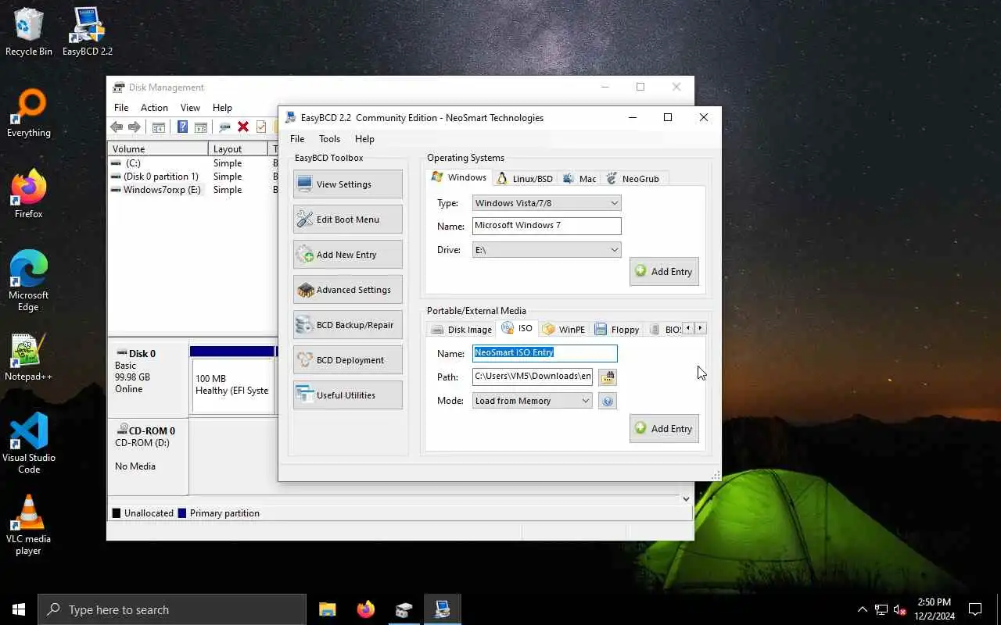Open Visual Studio Code desktop shortcut
Screen dimensions: 1001x625
pyautogui.click(x=29, y=444)
